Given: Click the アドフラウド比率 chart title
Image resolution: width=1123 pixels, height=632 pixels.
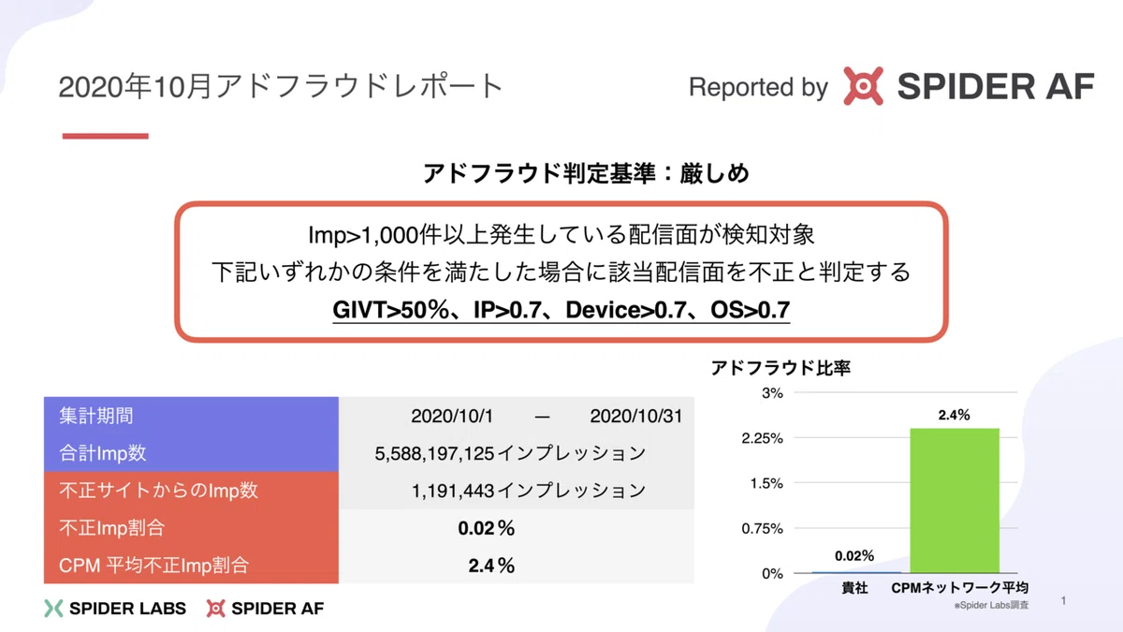Looking at the screenshot, I should pyautogui.click(x=780, y=369).
